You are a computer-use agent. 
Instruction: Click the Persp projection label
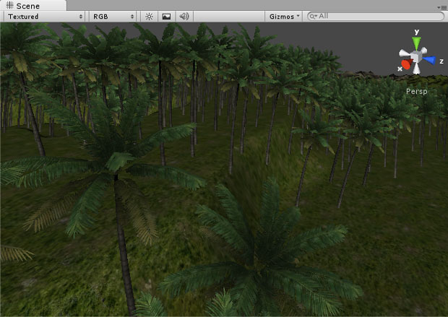417,92
